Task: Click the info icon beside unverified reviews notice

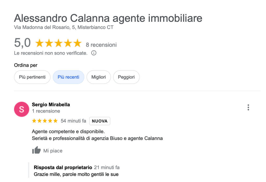Action: coord(94,53)
